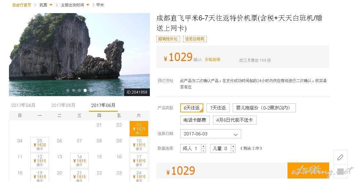Expand the 机票 breadcrumb dropdown arrow
Viewport: 357px width, 182px height.
click(51, 5)
